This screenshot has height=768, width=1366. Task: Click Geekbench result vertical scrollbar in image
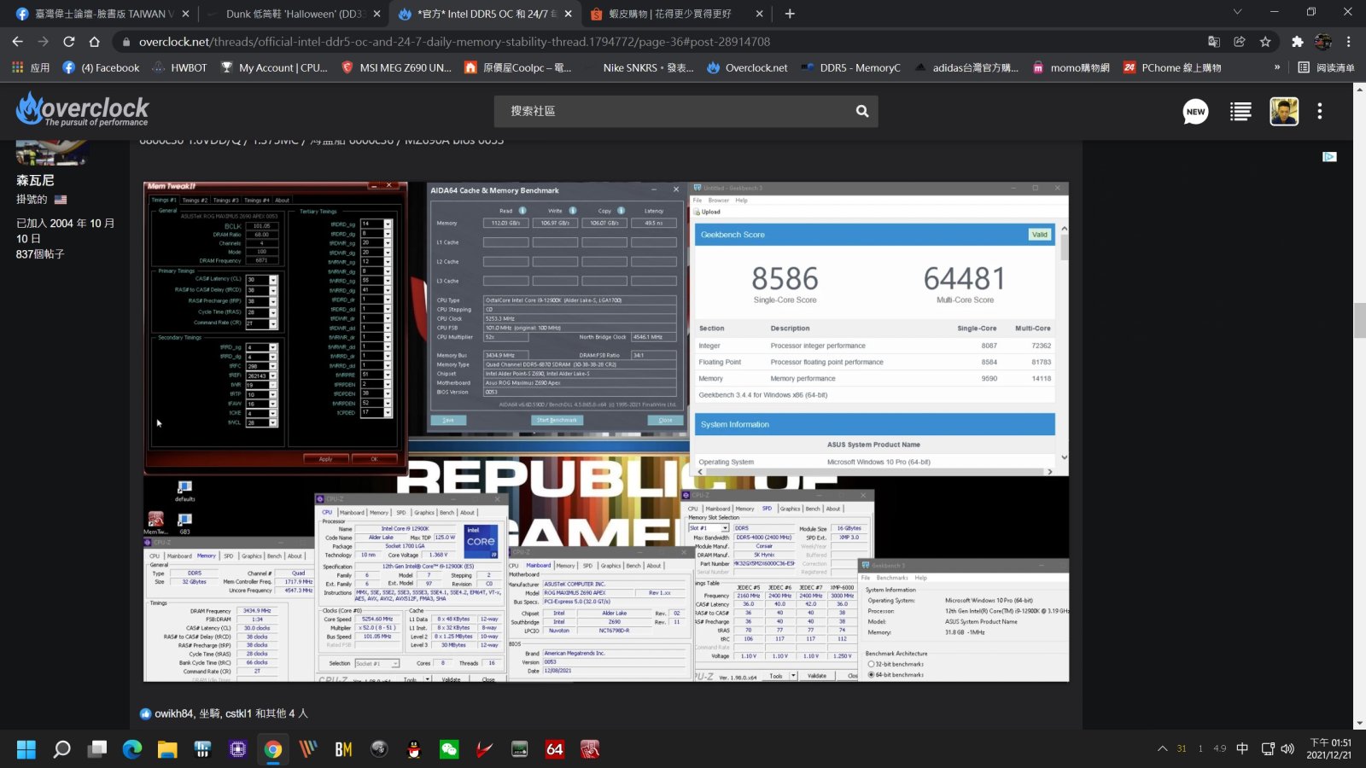point(1063,249)
